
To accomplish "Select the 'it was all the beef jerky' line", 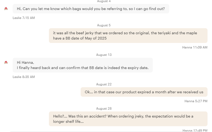I will (x=125, y=33).
